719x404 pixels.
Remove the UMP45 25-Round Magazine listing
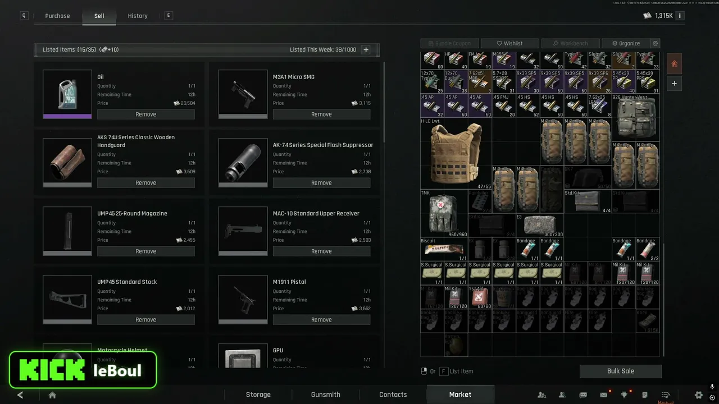tap(146, 251)
